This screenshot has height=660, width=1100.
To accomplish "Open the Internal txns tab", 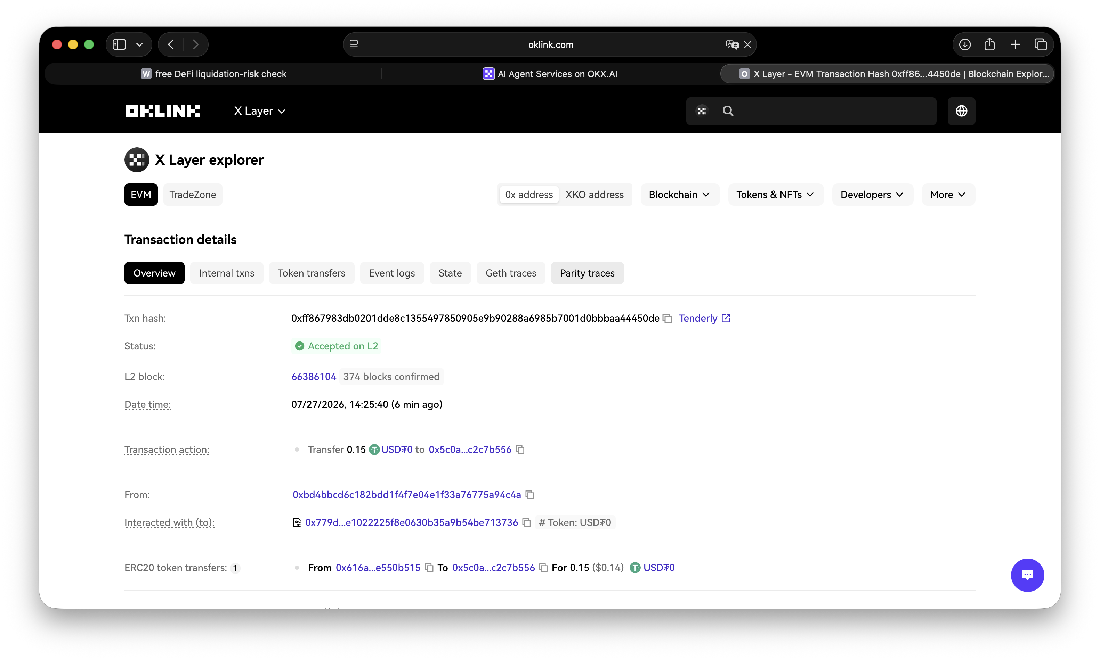I will [x=226, y=273].
